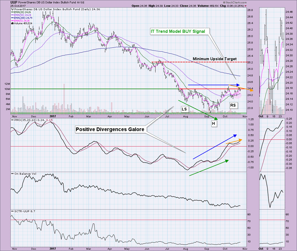
Task: Click the Volume 459.5K header value
Action: coord(208,6)
